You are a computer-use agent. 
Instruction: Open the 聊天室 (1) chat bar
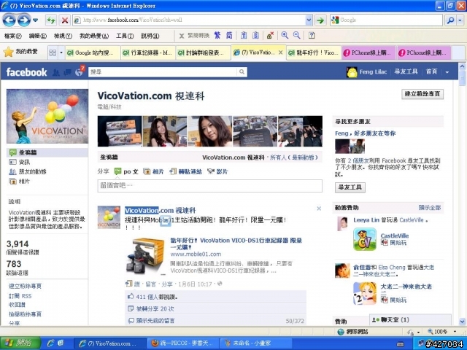[x=410, y=320]
